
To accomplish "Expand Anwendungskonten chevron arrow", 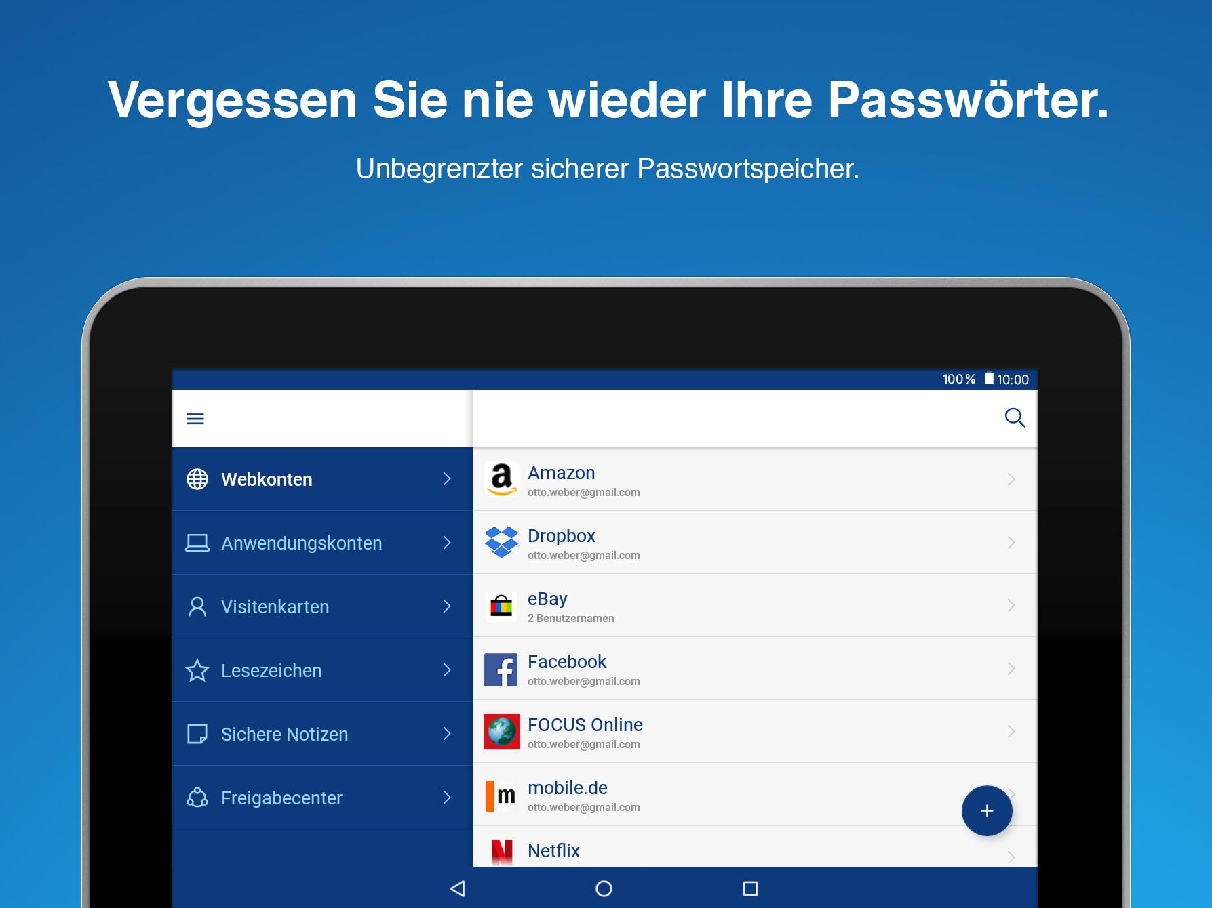I will tap(447, 543).
